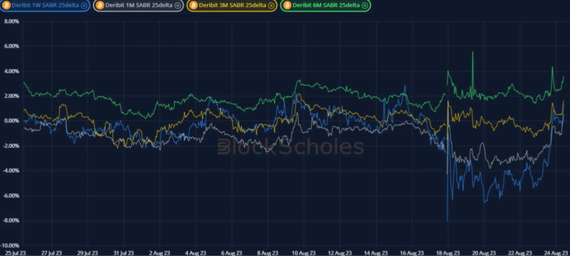This screenshot has width=570, height=256.
Task: Click the 16 Aug 23 date label
Action: 412,253
